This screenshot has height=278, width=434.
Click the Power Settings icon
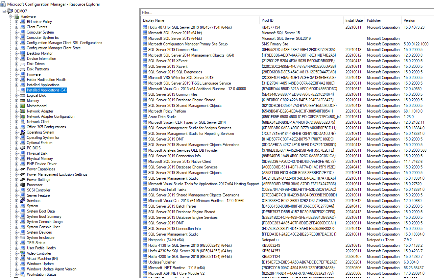23,180
